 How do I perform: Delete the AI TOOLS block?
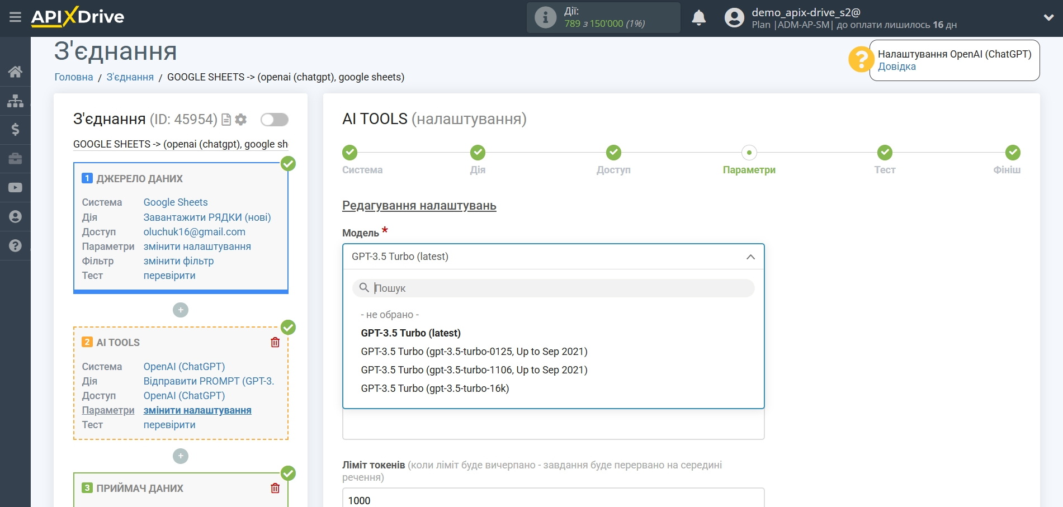(x=275, y=342)
